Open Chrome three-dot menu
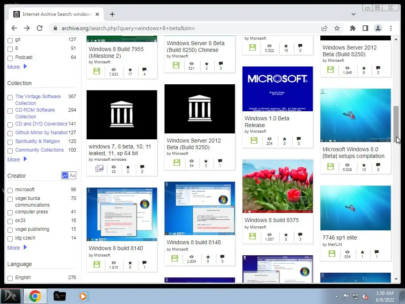The image size is (405, 304). click(x=391, y=28)
